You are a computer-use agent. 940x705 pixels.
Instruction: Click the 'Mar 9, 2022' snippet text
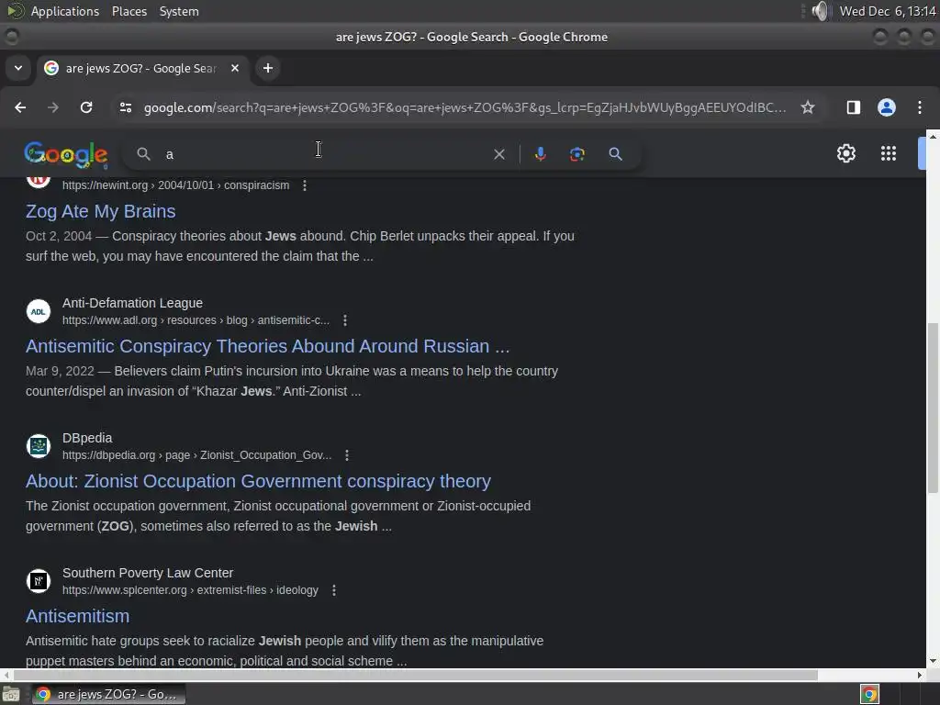click(x=60, y=371)
